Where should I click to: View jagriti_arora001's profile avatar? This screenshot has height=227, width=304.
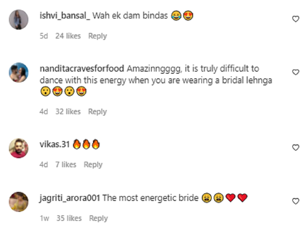18,202
